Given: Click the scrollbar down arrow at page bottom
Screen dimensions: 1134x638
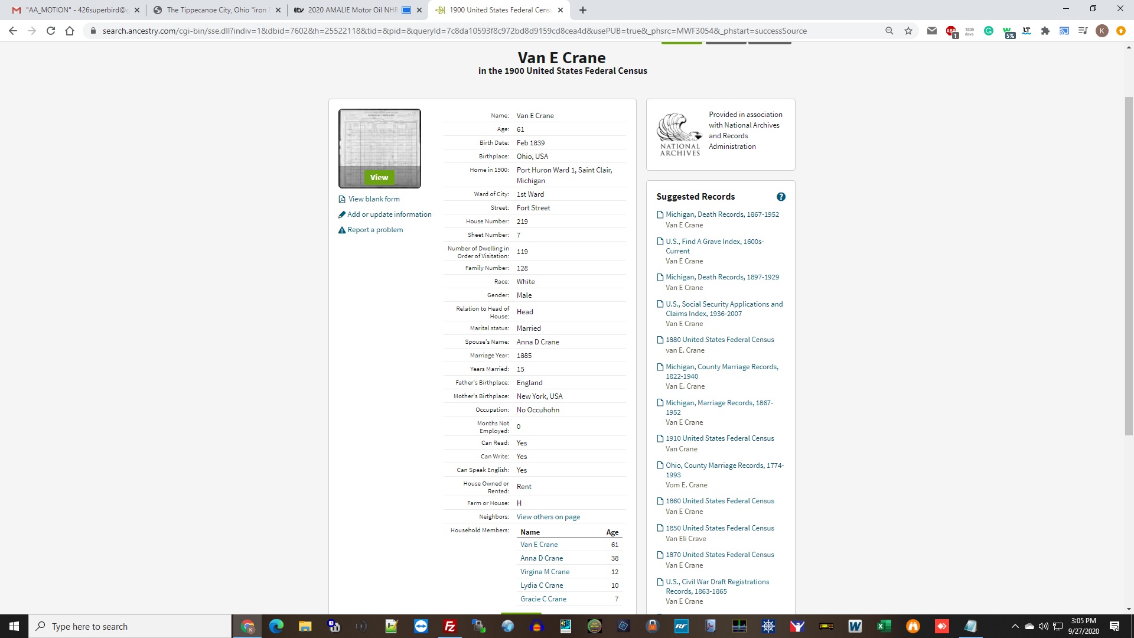Looking at the screenshot, I should pyautogui.click(x=1129, y=609).
